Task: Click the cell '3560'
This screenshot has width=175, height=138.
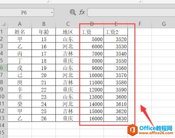Action: tap(116, 68)
